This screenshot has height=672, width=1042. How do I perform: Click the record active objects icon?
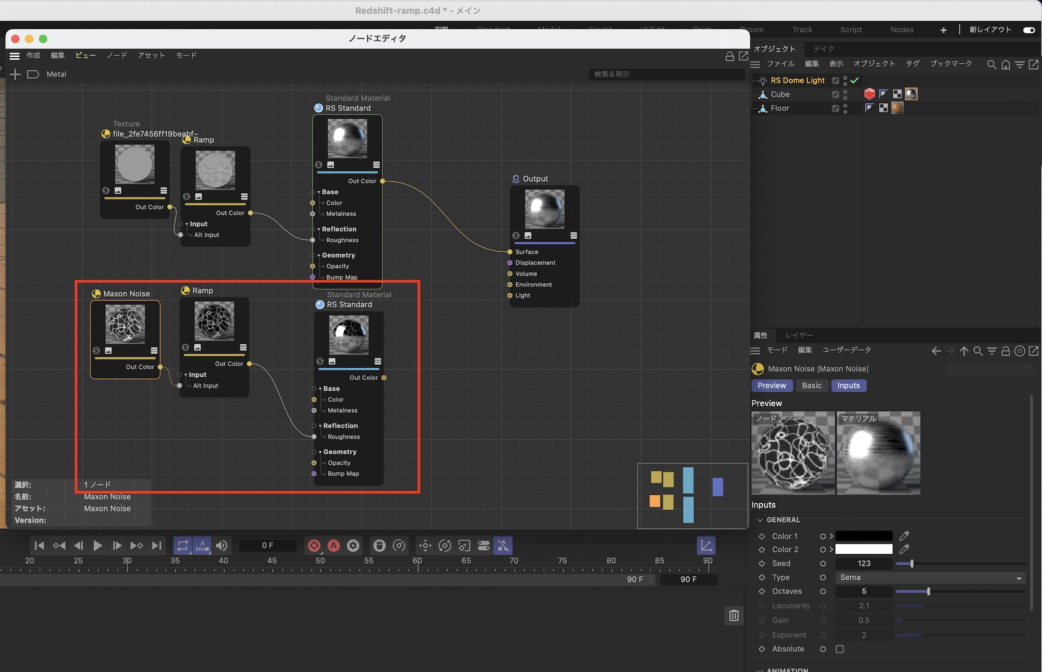coord(314,545)
